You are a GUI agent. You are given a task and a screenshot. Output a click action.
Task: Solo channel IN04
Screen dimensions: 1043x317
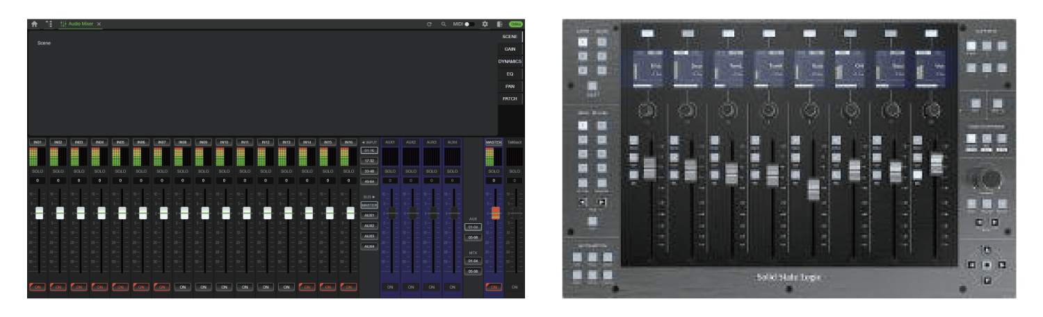point(100,171)
